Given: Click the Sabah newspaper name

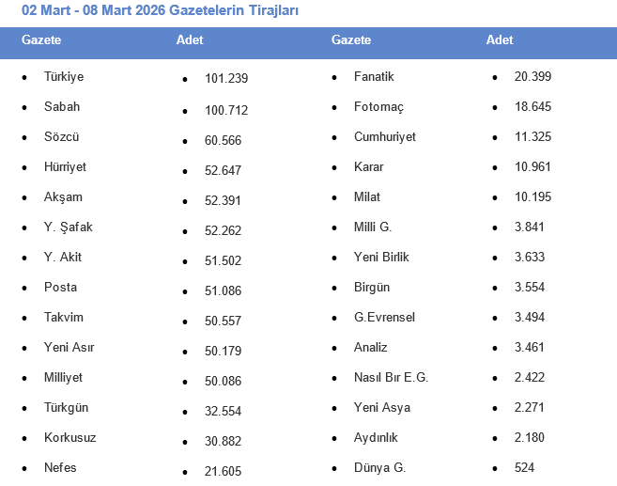Looking at the screenshot, I should click(62, 107).
